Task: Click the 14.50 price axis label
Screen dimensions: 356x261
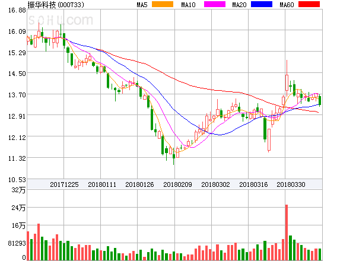Action: tap(17, 74)
